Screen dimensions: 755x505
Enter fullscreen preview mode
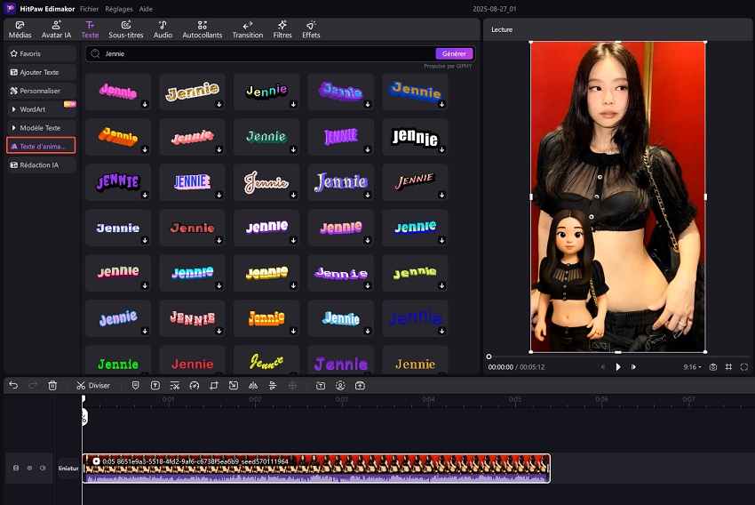(743, 366)
